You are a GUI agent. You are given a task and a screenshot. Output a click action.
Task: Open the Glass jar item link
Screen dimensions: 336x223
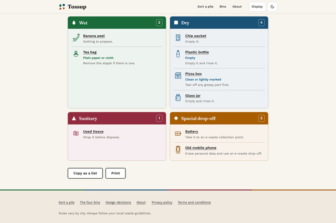coord(193,96)
